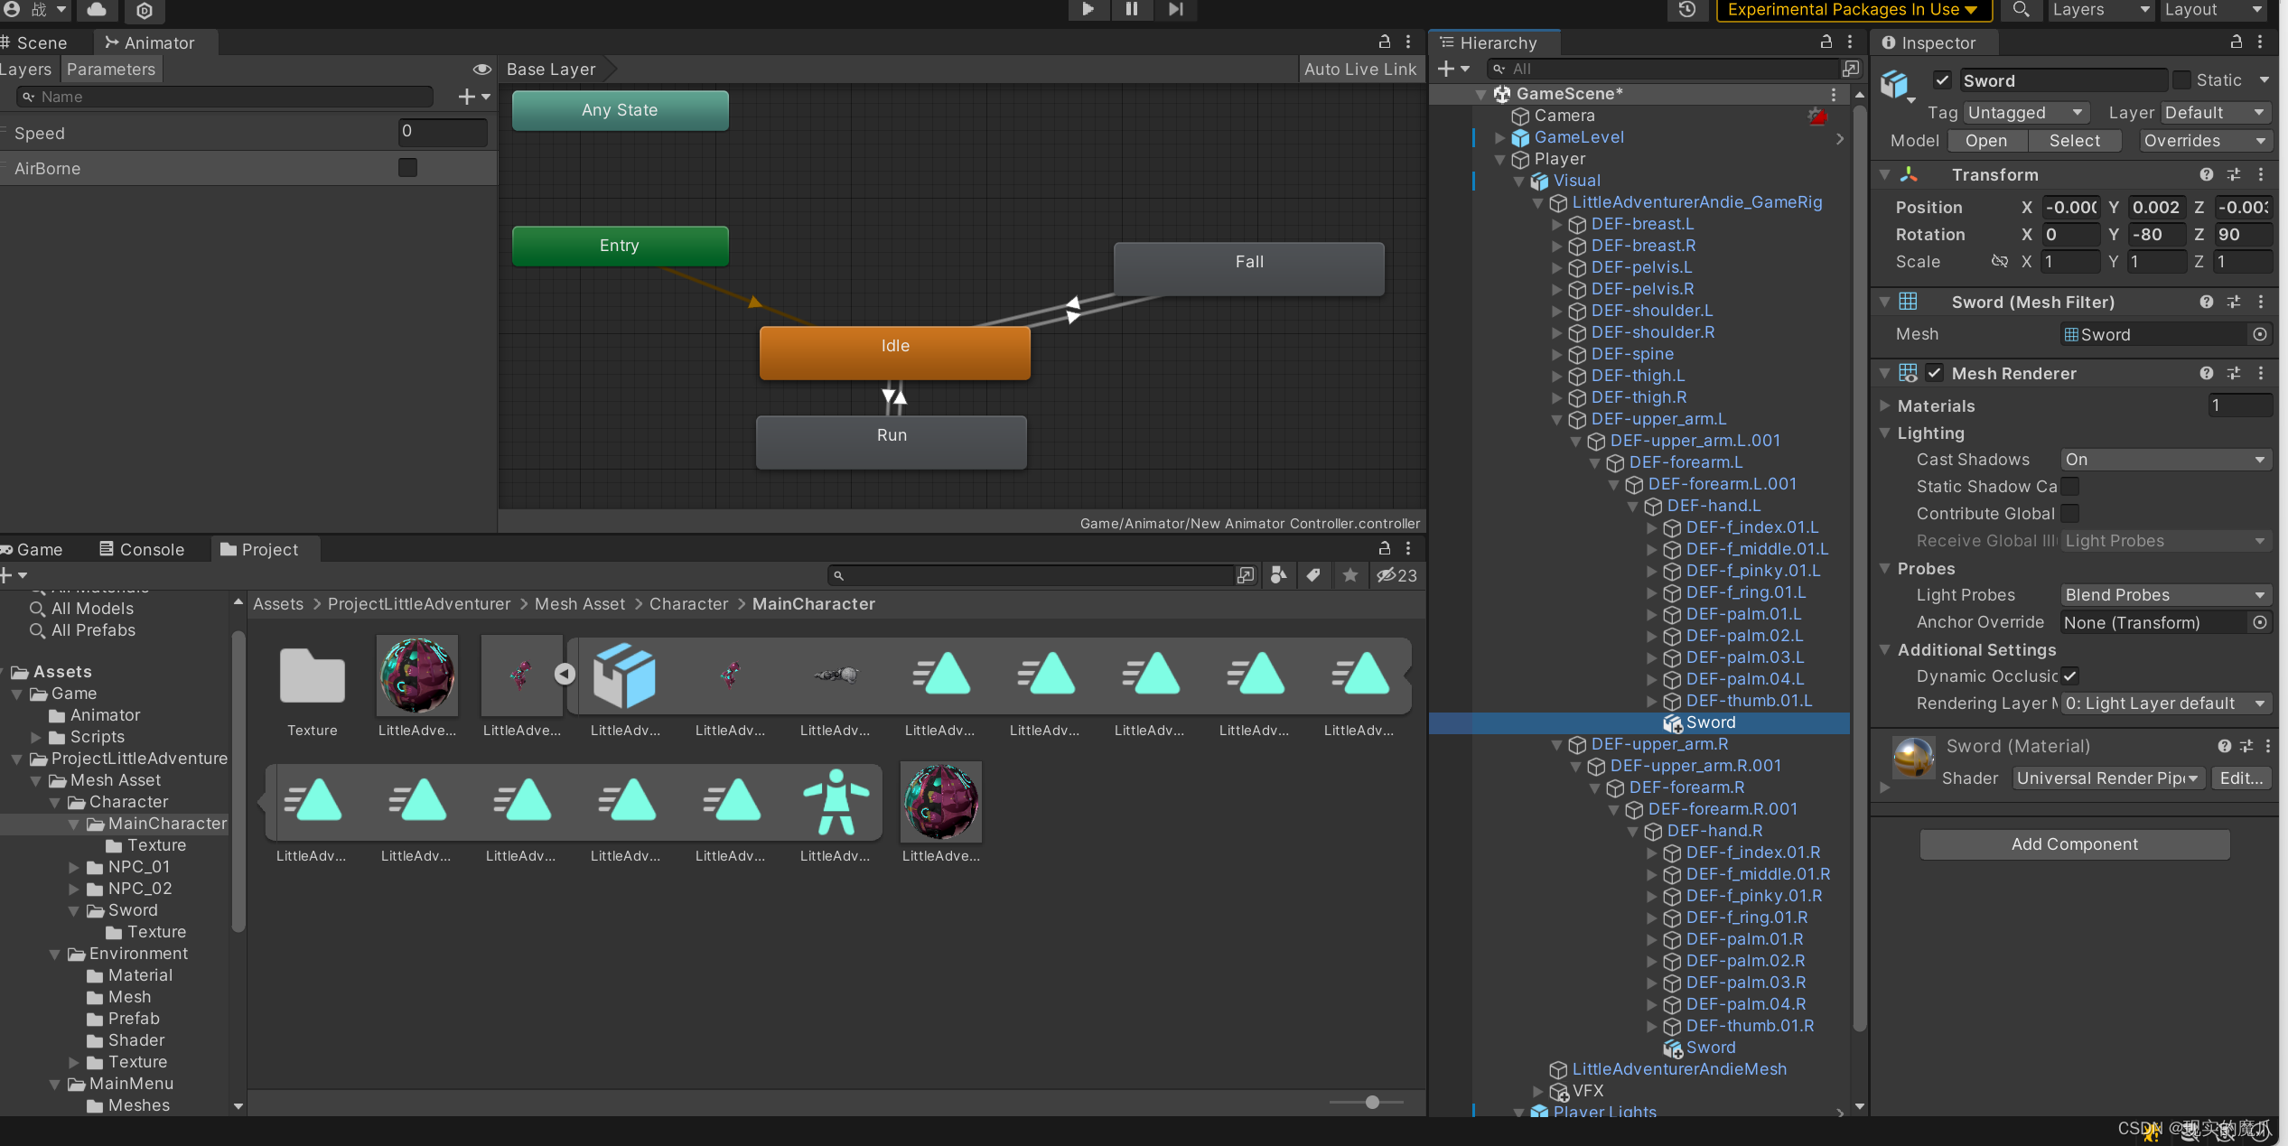The image size is (2288, 1146).
Task: Click the Step frame button
Action: pyautogui.click(x=1175, y=10)
